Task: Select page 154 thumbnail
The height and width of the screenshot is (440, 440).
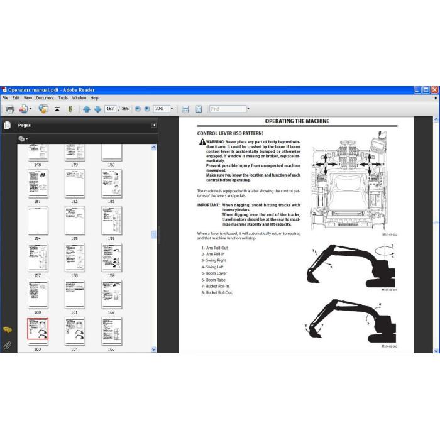Action: click(x=38, y=221)
